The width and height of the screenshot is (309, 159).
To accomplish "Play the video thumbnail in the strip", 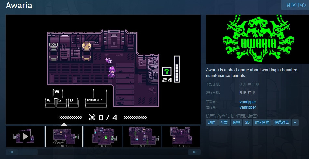I will click(25, 137).
